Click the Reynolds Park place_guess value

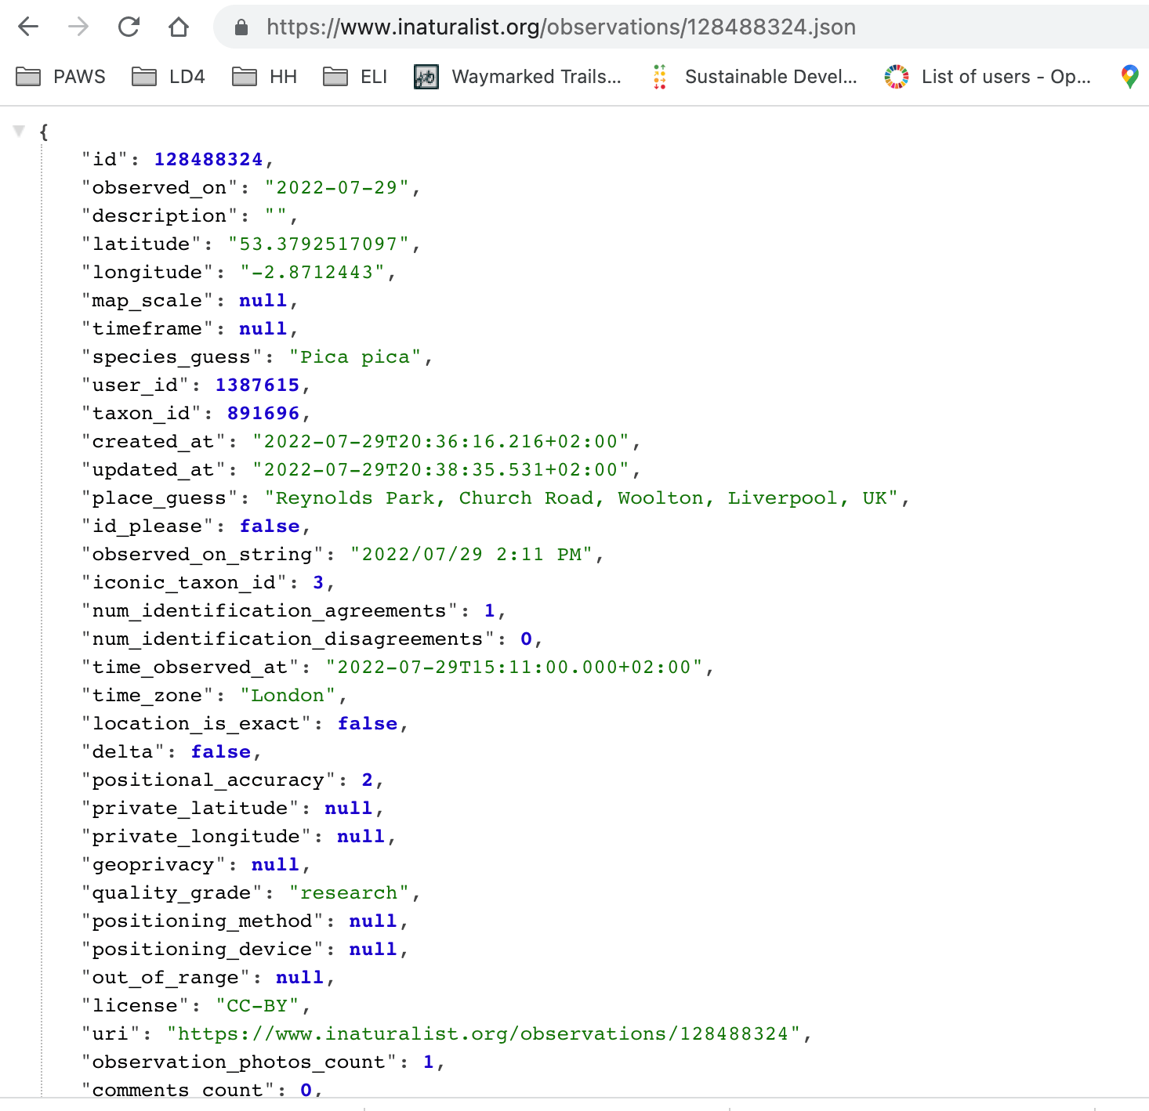coord(581,498)
